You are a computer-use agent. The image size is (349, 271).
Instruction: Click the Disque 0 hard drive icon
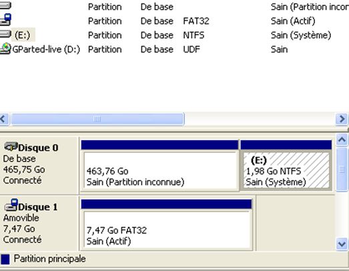pyautogui.click(x=11, y=147)
